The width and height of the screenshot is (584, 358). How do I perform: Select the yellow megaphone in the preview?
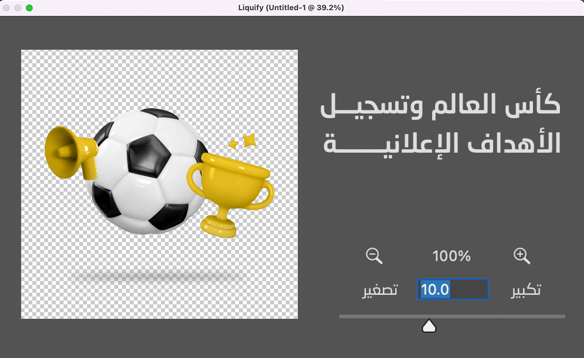[71, 153]
